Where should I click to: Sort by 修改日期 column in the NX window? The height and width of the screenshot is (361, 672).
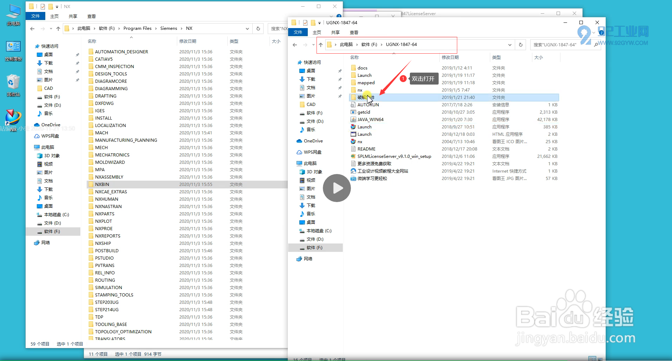click(x=188, y=41)
